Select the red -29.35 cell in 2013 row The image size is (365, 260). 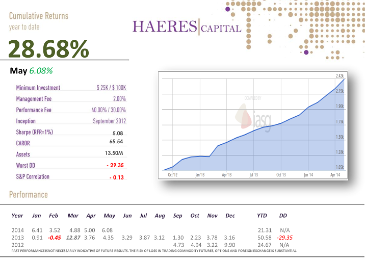click(x=284, y=238)
